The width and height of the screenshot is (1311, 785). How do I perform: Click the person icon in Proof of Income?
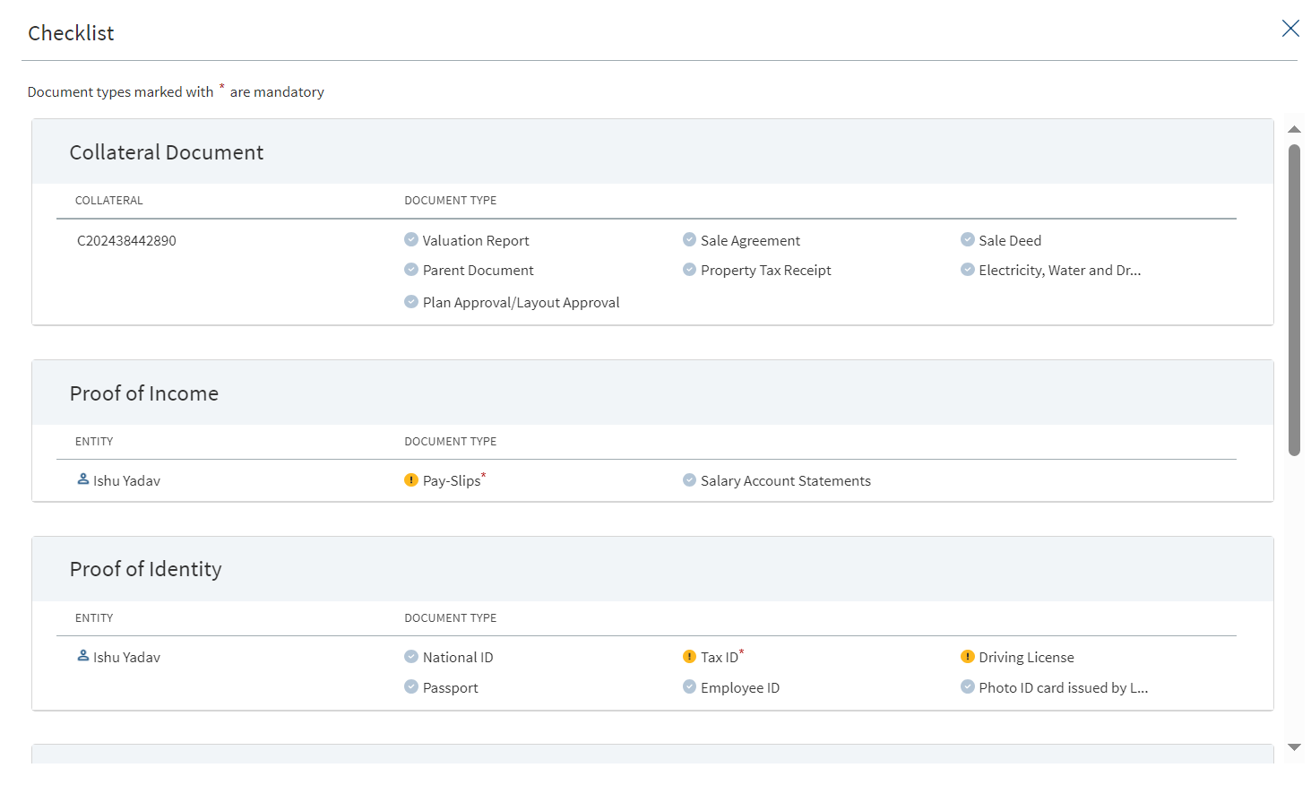83,479
